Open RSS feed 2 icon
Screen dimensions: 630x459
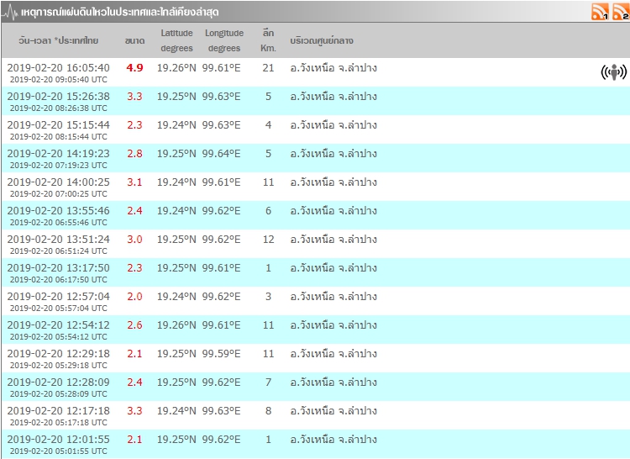tap(620, 12)
